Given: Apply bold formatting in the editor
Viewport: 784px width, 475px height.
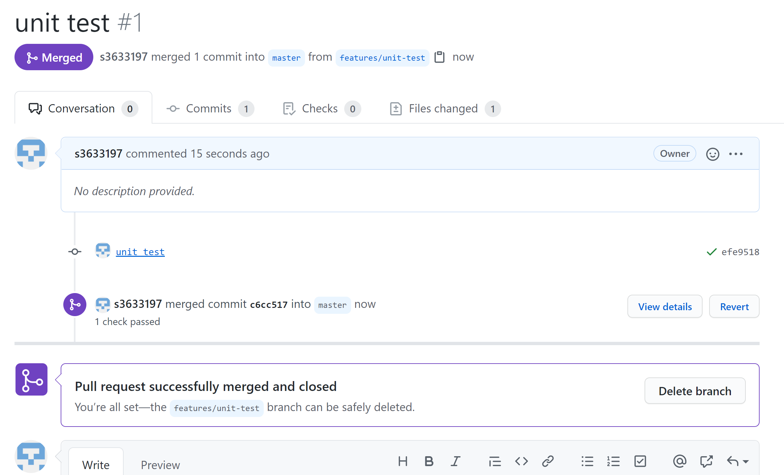Looking at the screenshot, I should tap(429, 461).
